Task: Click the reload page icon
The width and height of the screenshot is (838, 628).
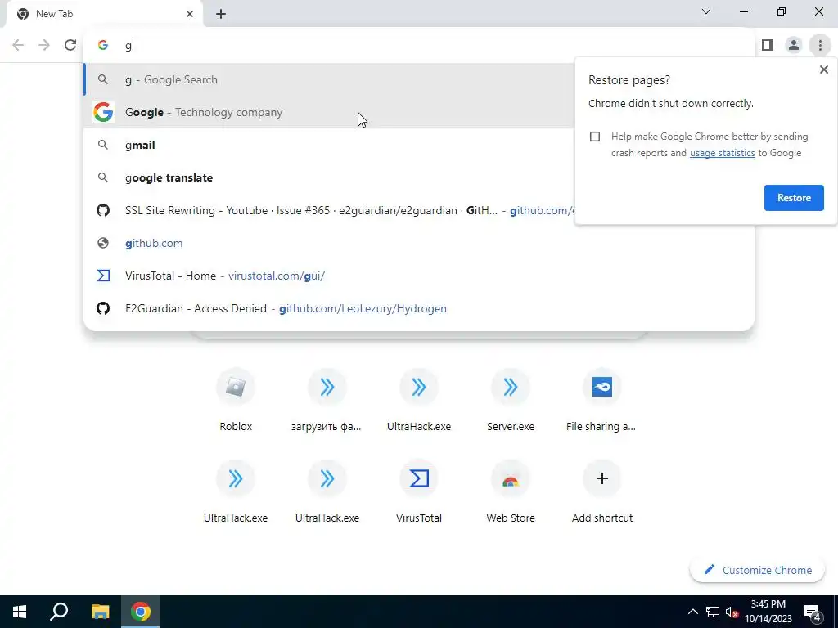Action: [70, 45]
